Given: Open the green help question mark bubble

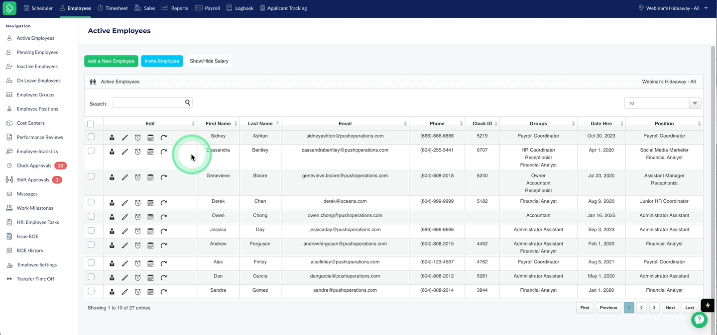Looking at the screenshot, I should point(699,320).
